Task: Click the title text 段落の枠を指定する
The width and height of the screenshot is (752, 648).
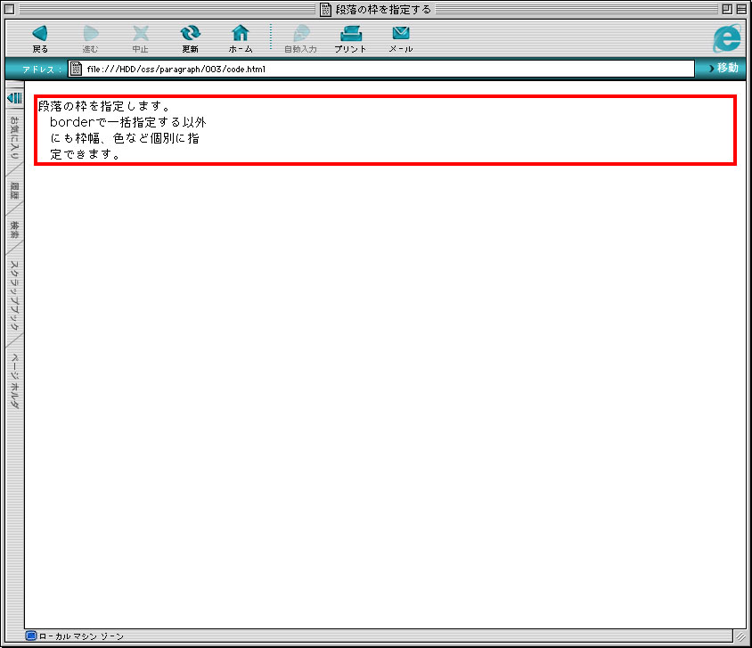Action: [383, 9]
